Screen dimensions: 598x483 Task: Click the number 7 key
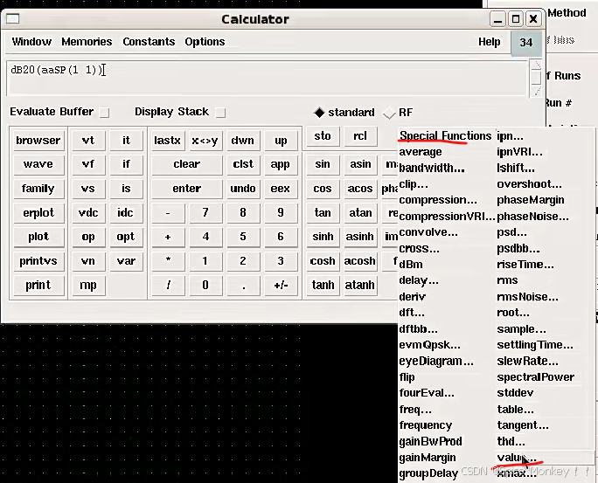click(x=205, y=212)
